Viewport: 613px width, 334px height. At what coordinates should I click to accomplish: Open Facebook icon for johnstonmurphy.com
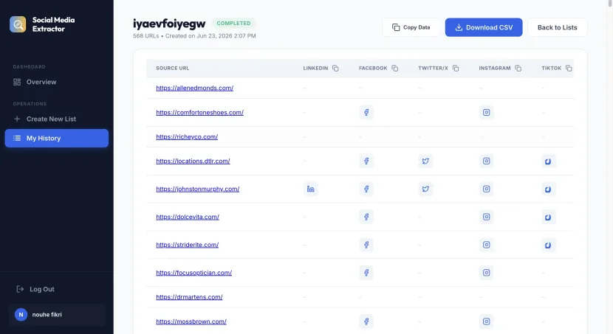pyautogui.click(x=366, y=189)
